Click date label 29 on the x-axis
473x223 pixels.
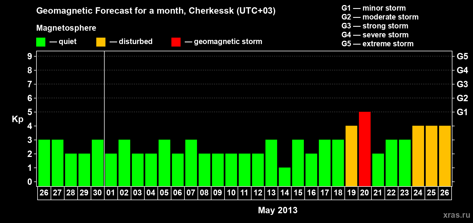pyautogui.click(x=84, y=193)
